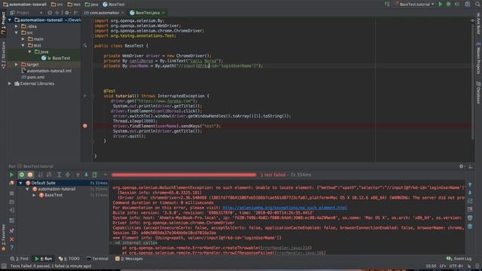482x271 pixels.
Task: Collapse the test folder in tree
Action: (x=23, y=45)
